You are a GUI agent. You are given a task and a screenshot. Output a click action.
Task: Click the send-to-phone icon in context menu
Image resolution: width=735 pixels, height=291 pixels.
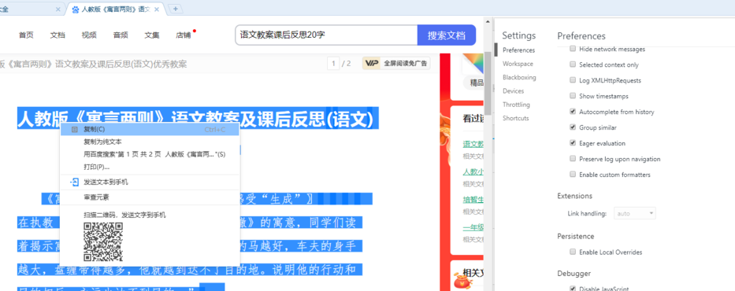click(x=74, y=182)
